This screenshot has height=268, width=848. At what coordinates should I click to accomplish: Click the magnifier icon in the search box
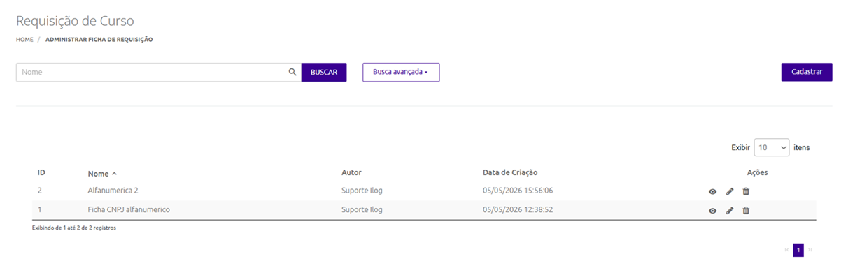pyautogui.click(x=292, y=72)
